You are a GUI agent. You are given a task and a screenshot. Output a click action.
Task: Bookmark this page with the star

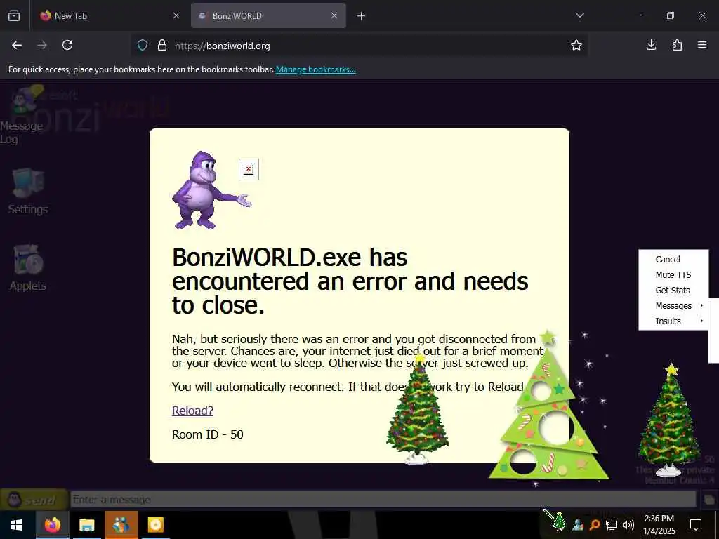point(576,45)
